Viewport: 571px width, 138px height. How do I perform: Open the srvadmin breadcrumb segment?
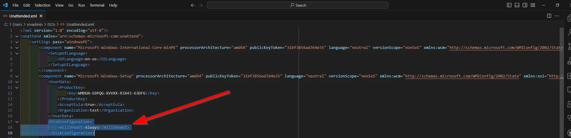point(35,24)
